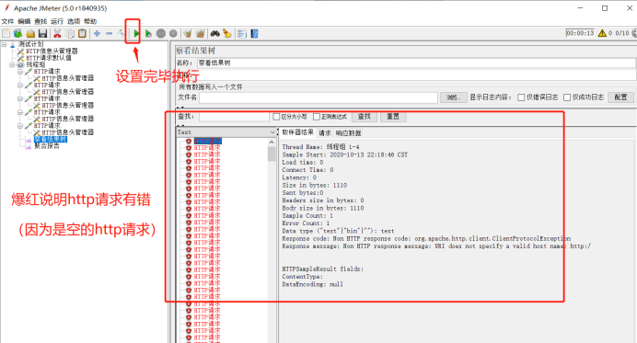Click the 'Response code' line
The height and width of the screenshot is (343, 637).
click(426, 239)
